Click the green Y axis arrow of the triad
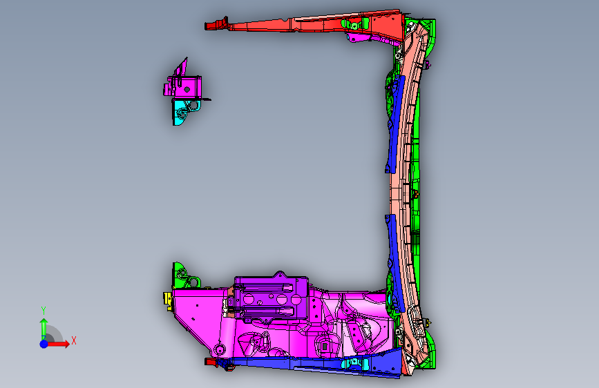This screenshot has width=599, height=388. pyautogui.click(x=44, y=328)
